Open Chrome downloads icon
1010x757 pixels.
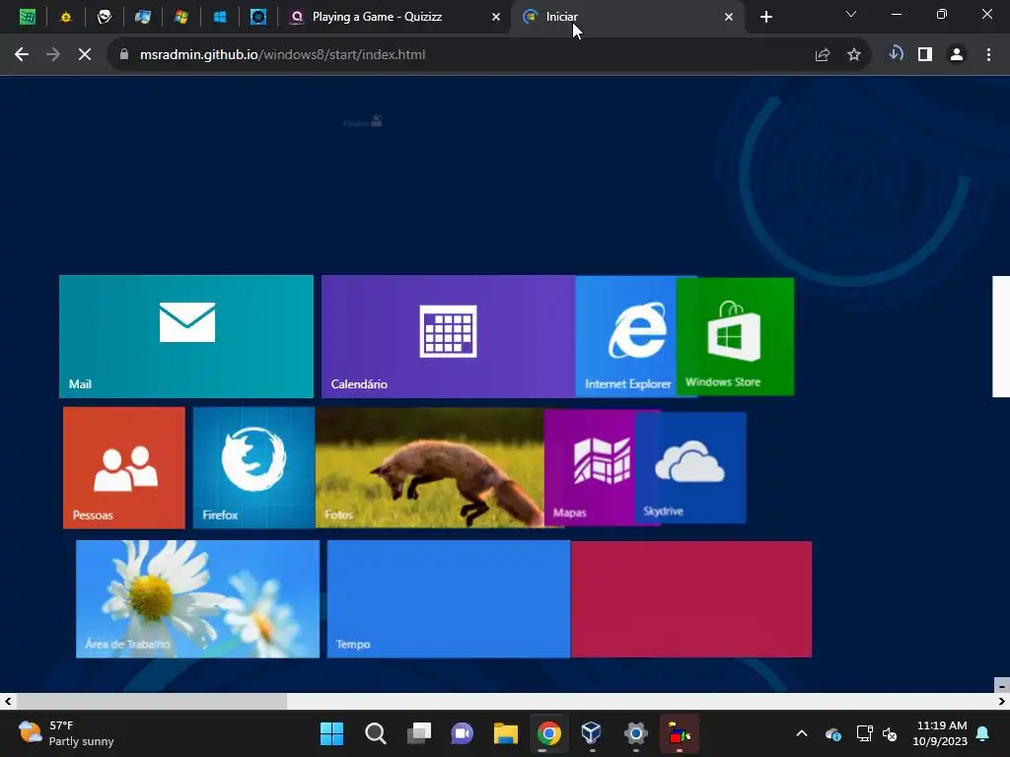[x=896, y=54]
